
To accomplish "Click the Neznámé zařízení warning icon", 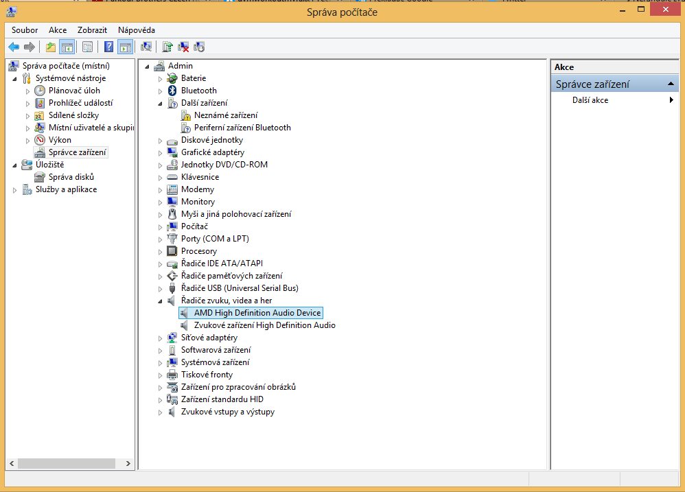I will (x=186, y=115).
